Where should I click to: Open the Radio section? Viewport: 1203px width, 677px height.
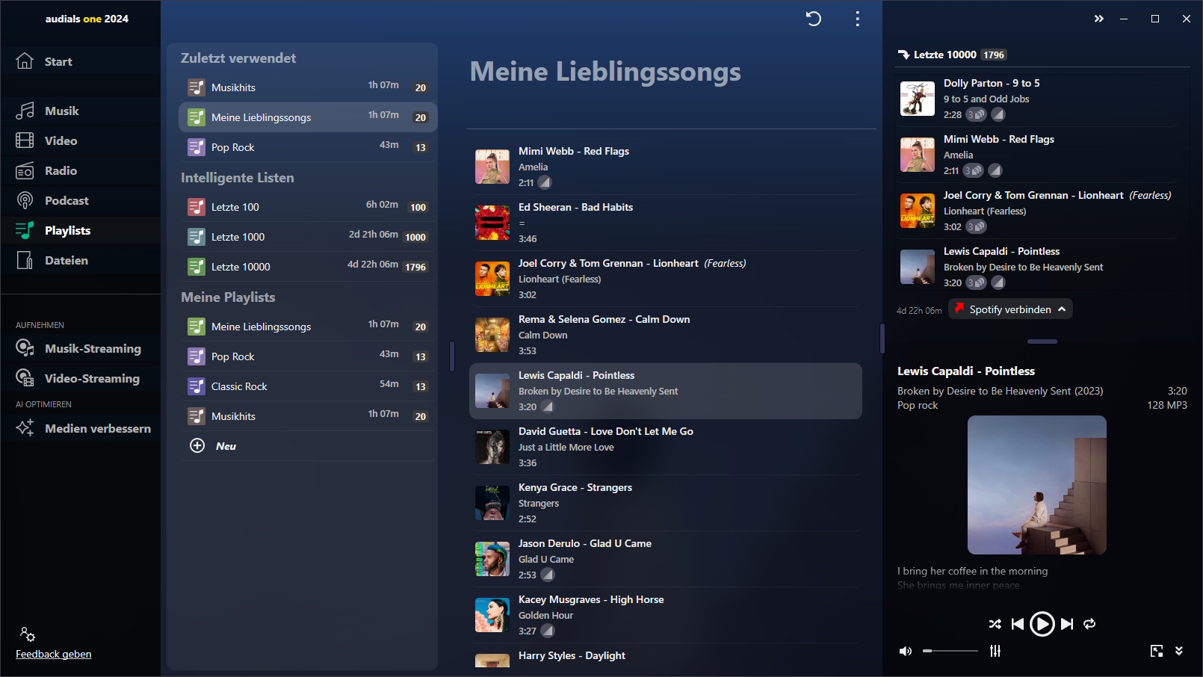click(x=80, y=170)
